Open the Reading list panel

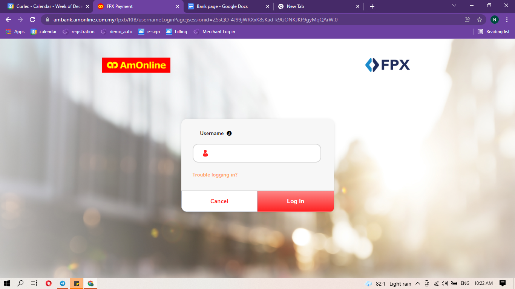[494, 32]
